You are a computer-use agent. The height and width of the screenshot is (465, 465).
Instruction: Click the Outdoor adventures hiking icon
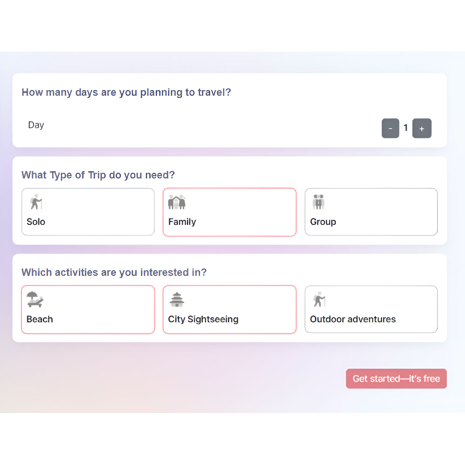click(x=319, y=299)
